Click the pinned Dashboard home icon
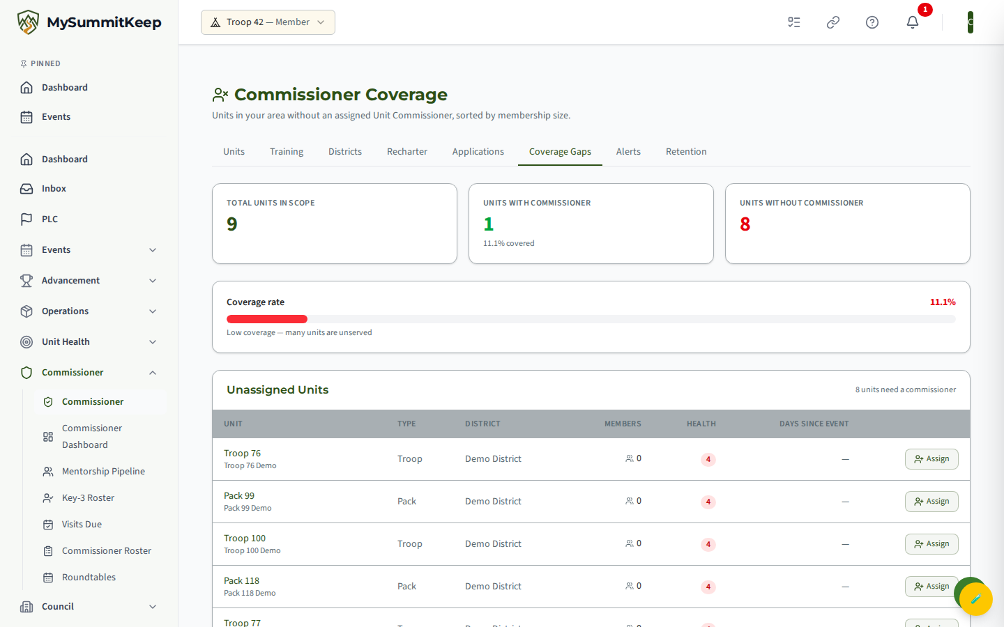 point(26,88)
